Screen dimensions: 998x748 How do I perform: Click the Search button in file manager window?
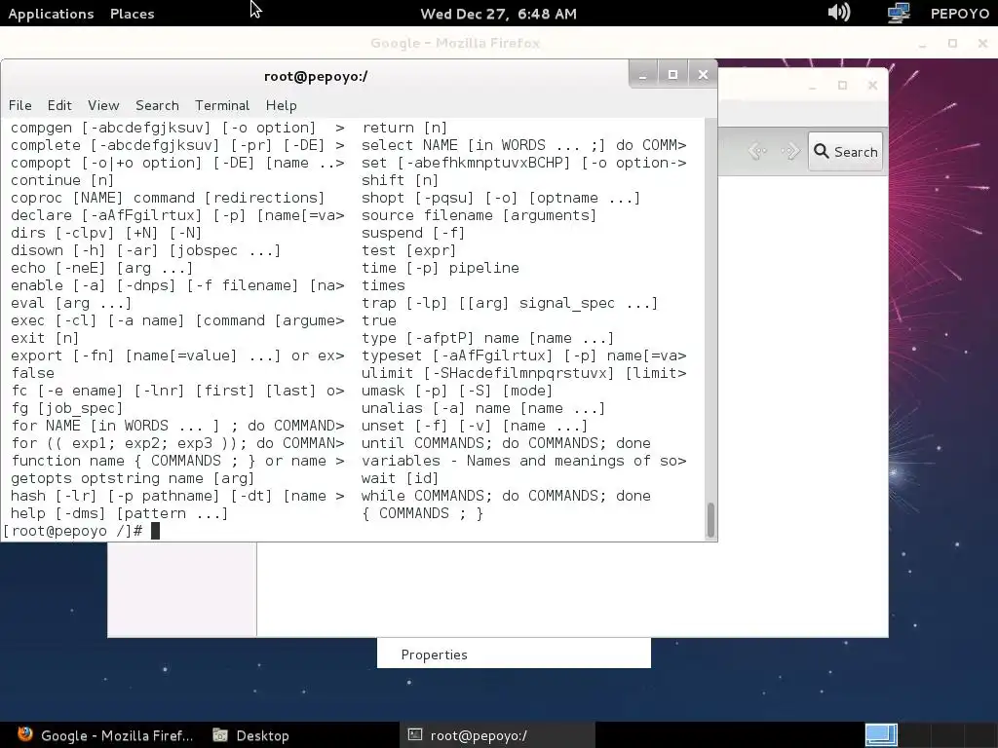(845, 151)
